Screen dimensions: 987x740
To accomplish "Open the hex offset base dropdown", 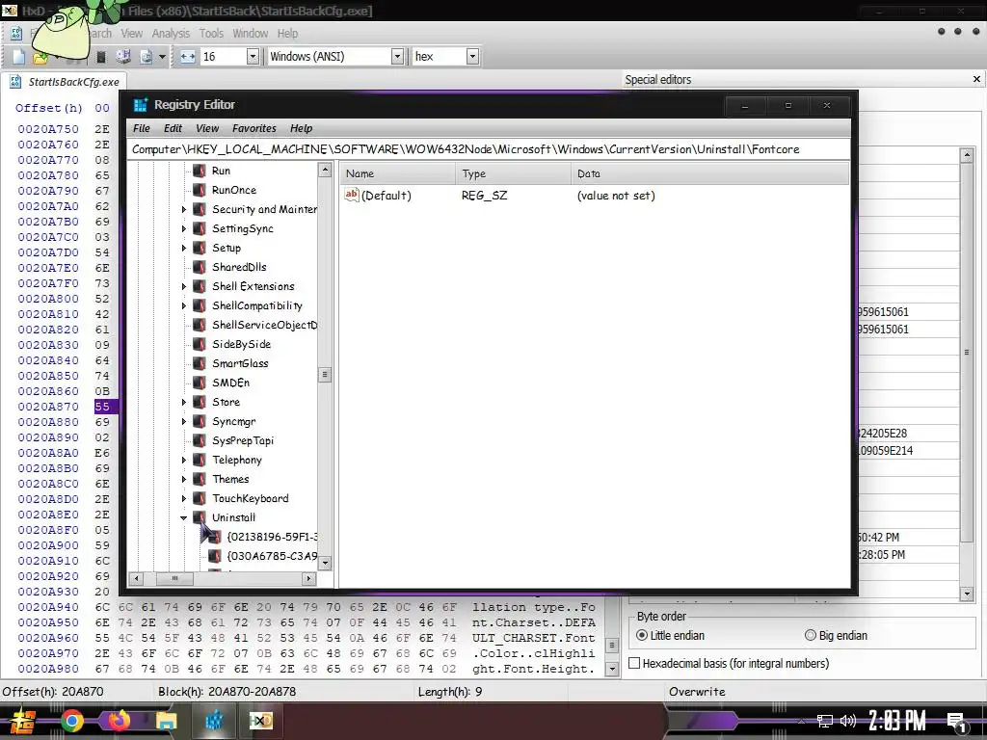I will pos(472,57).
